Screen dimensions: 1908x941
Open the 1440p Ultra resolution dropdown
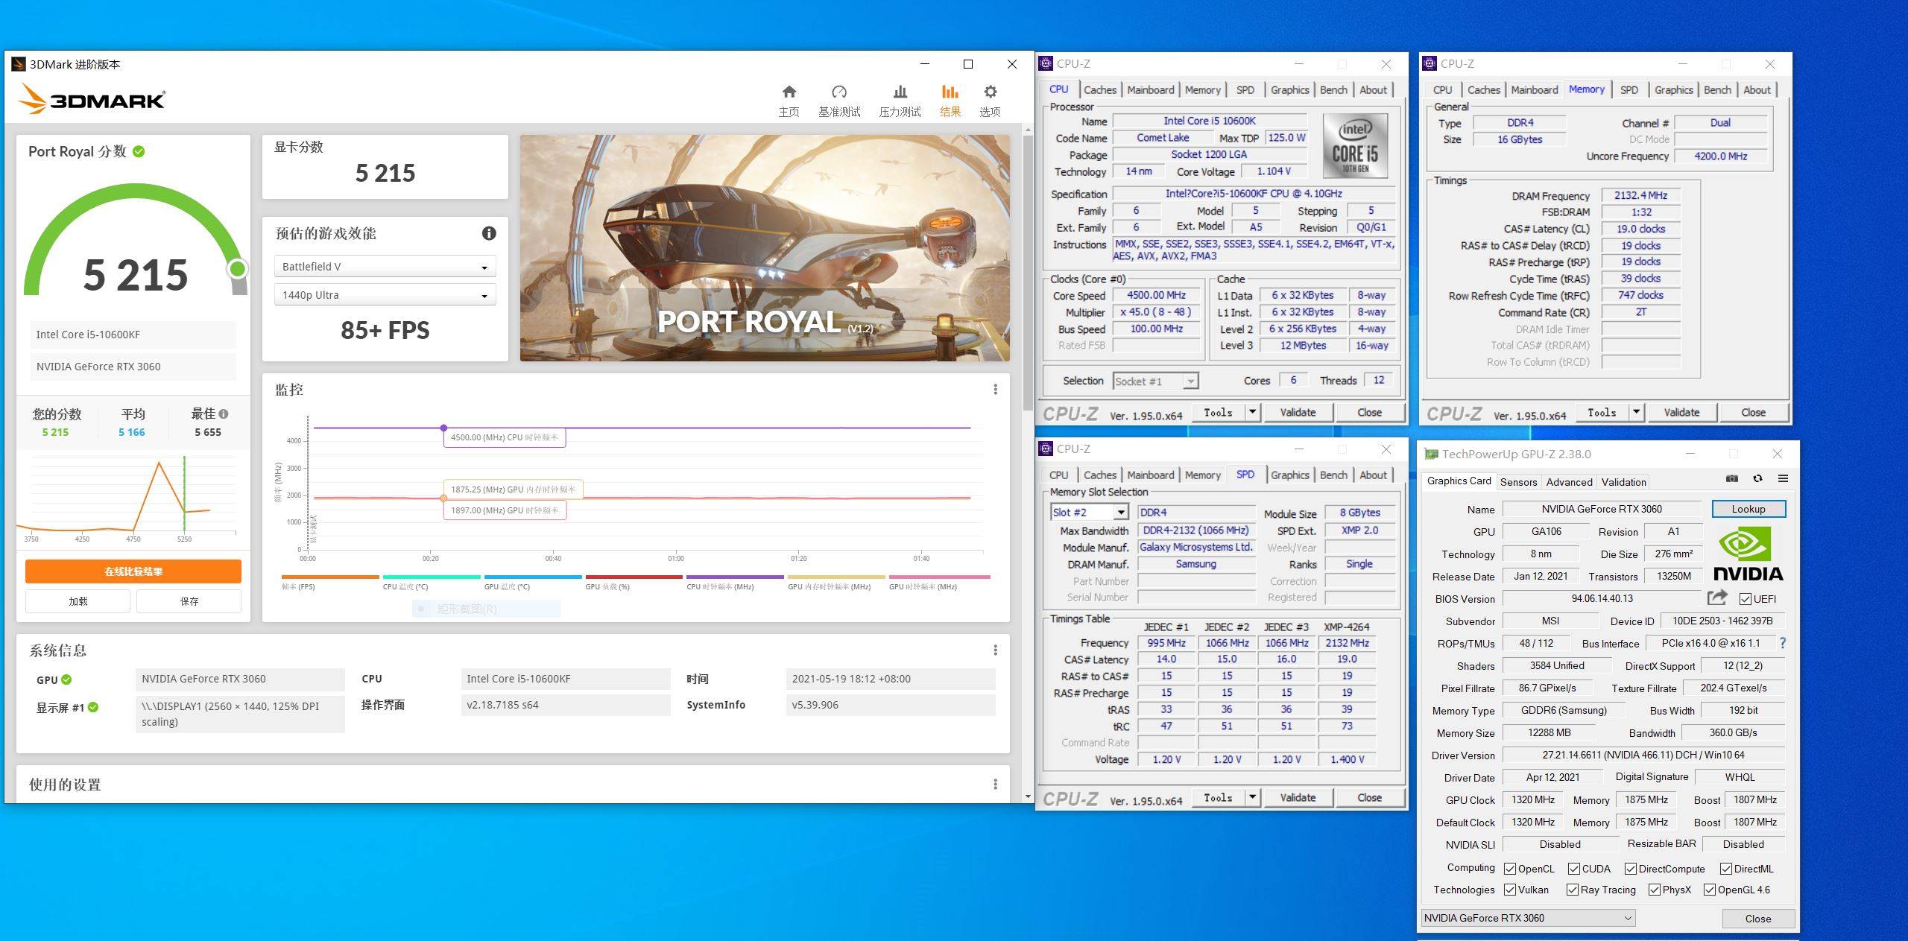(x=385, y=295)
